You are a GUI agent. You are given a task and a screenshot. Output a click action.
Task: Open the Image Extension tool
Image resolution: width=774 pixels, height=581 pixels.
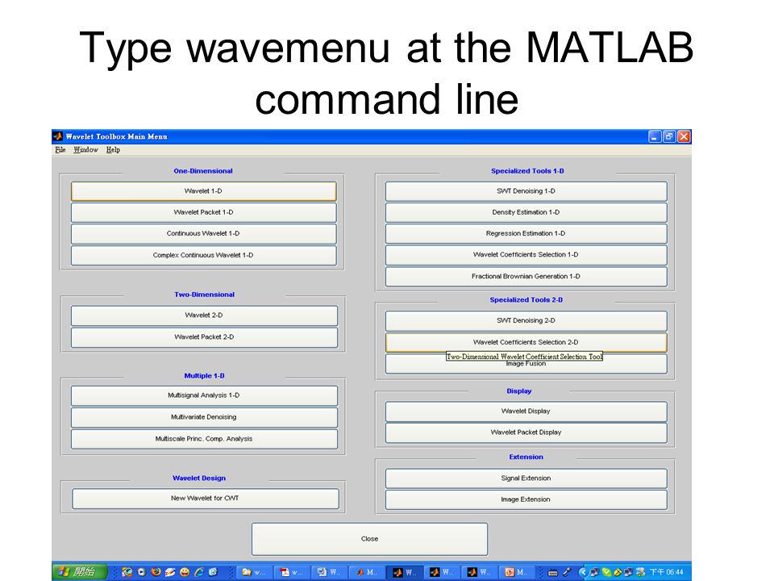pyautogui.click(x=526, y=499)
